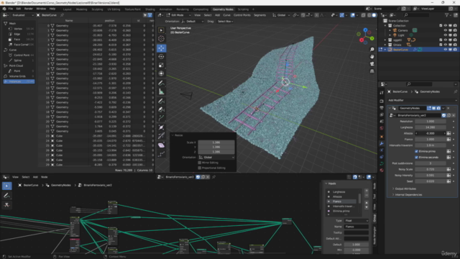This screenshot has height=259, width=460.
Task: Open the Type Float dropdown in Inputs
Action: pos(356,221)
